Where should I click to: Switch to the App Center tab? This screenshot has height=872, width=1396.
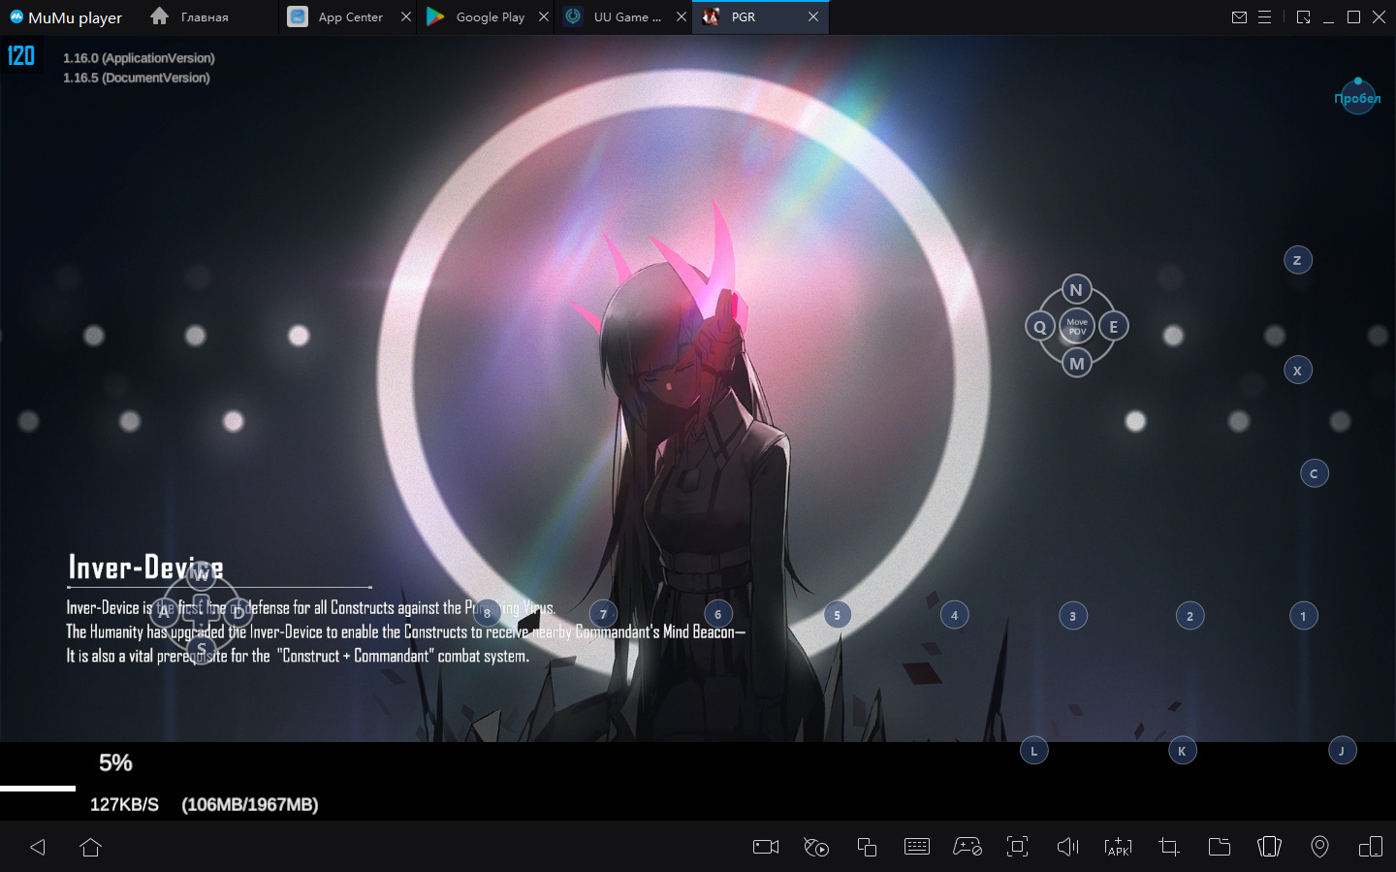coord(350,17)
